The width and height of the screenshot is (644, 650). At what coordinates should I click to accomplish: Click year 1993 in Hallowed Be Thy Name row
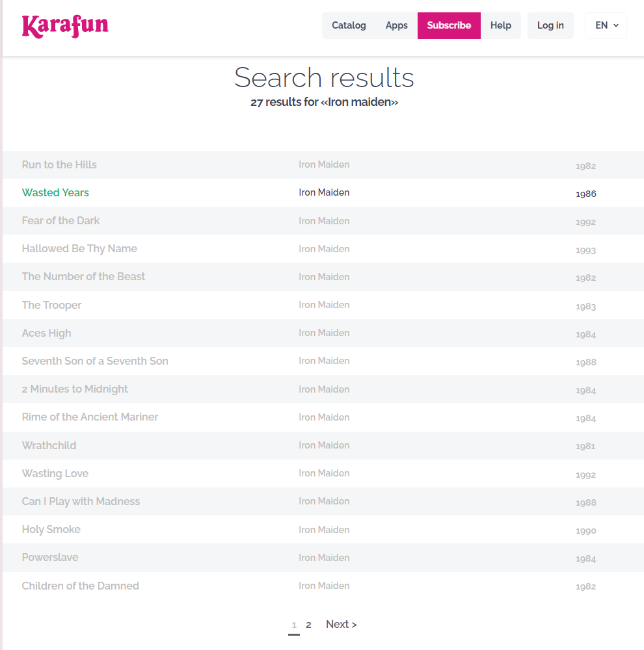pos(586,250)
